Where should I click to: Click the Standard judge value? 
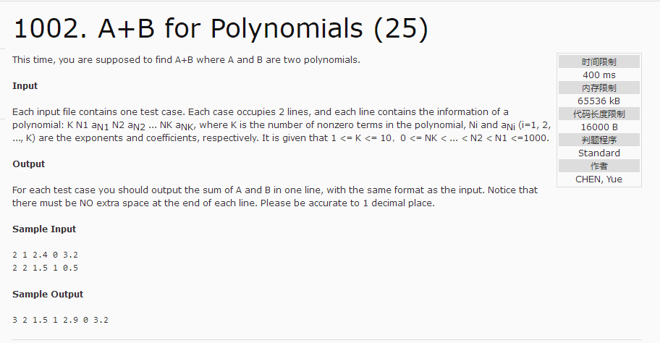599,153
